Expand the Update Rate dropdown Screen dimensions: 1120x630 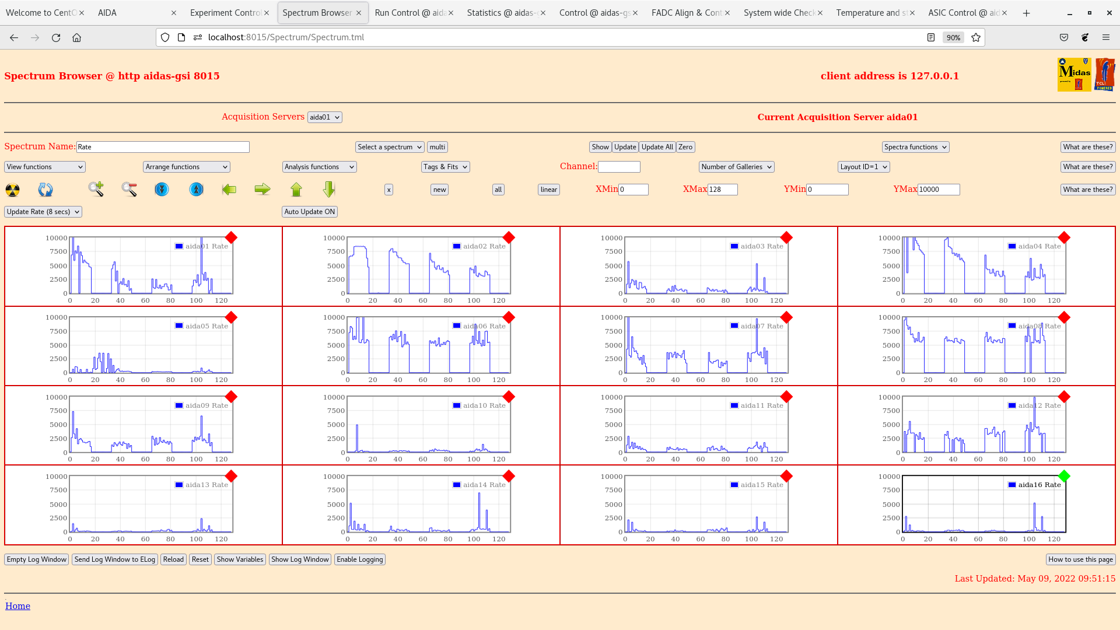point(43,212)
